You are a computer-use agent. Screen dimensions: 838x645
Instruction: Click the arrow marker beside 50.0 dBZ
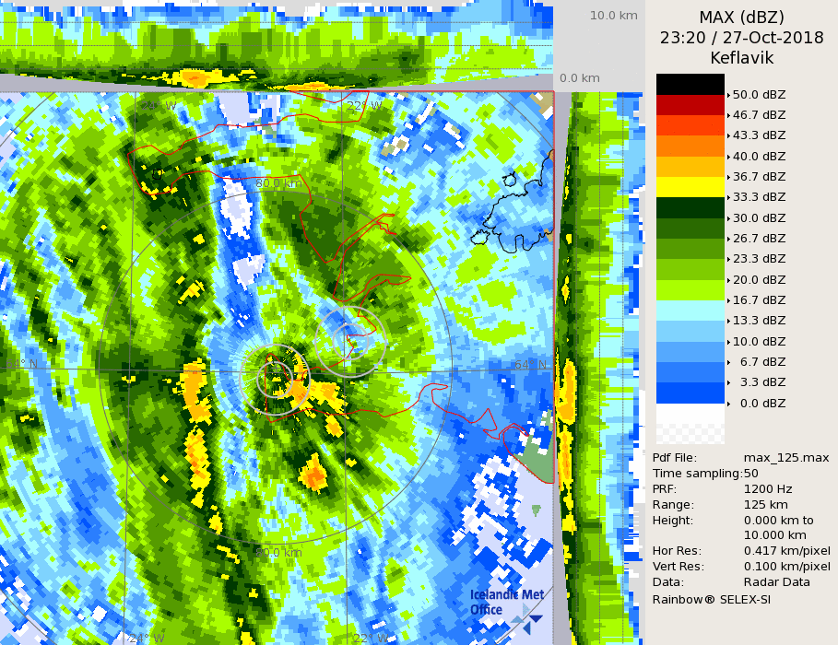click(728, 95)
